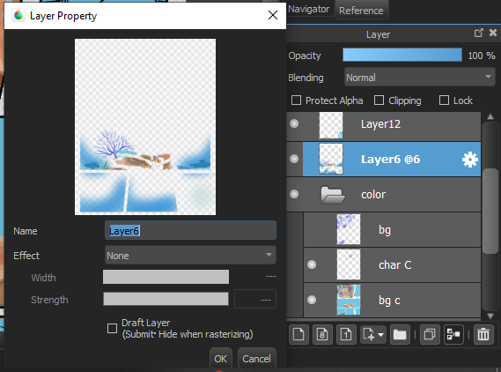This screenshot has width=501, height=372.
Task: Duplicate the selected layer
Action: 430,335
